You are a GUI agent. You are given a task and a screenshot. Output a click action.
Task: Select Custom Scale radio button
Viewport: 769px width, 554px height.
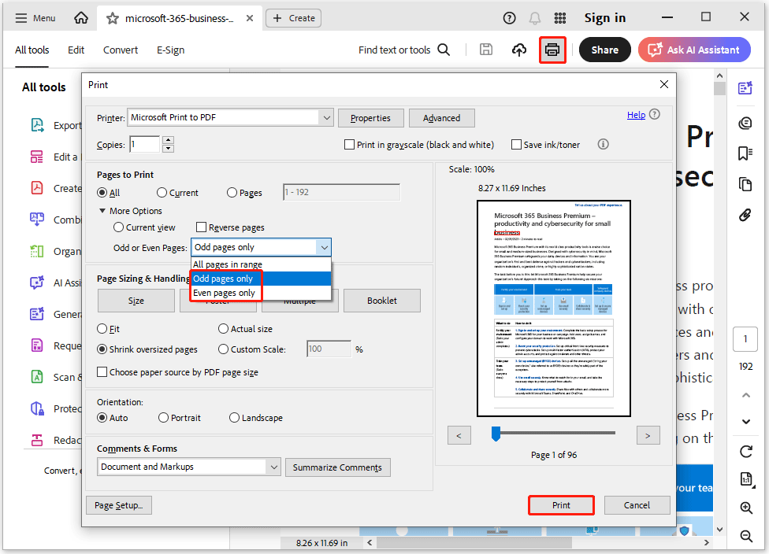pyautogui.click(x=223, y=349)
